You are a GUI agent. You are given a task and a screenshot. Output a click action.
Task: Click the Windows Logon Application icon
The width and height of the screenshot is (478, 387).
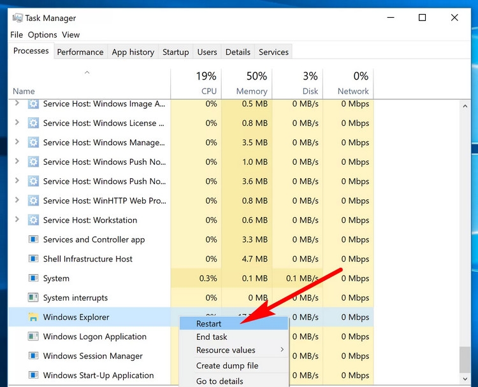(x=33, y=337)
